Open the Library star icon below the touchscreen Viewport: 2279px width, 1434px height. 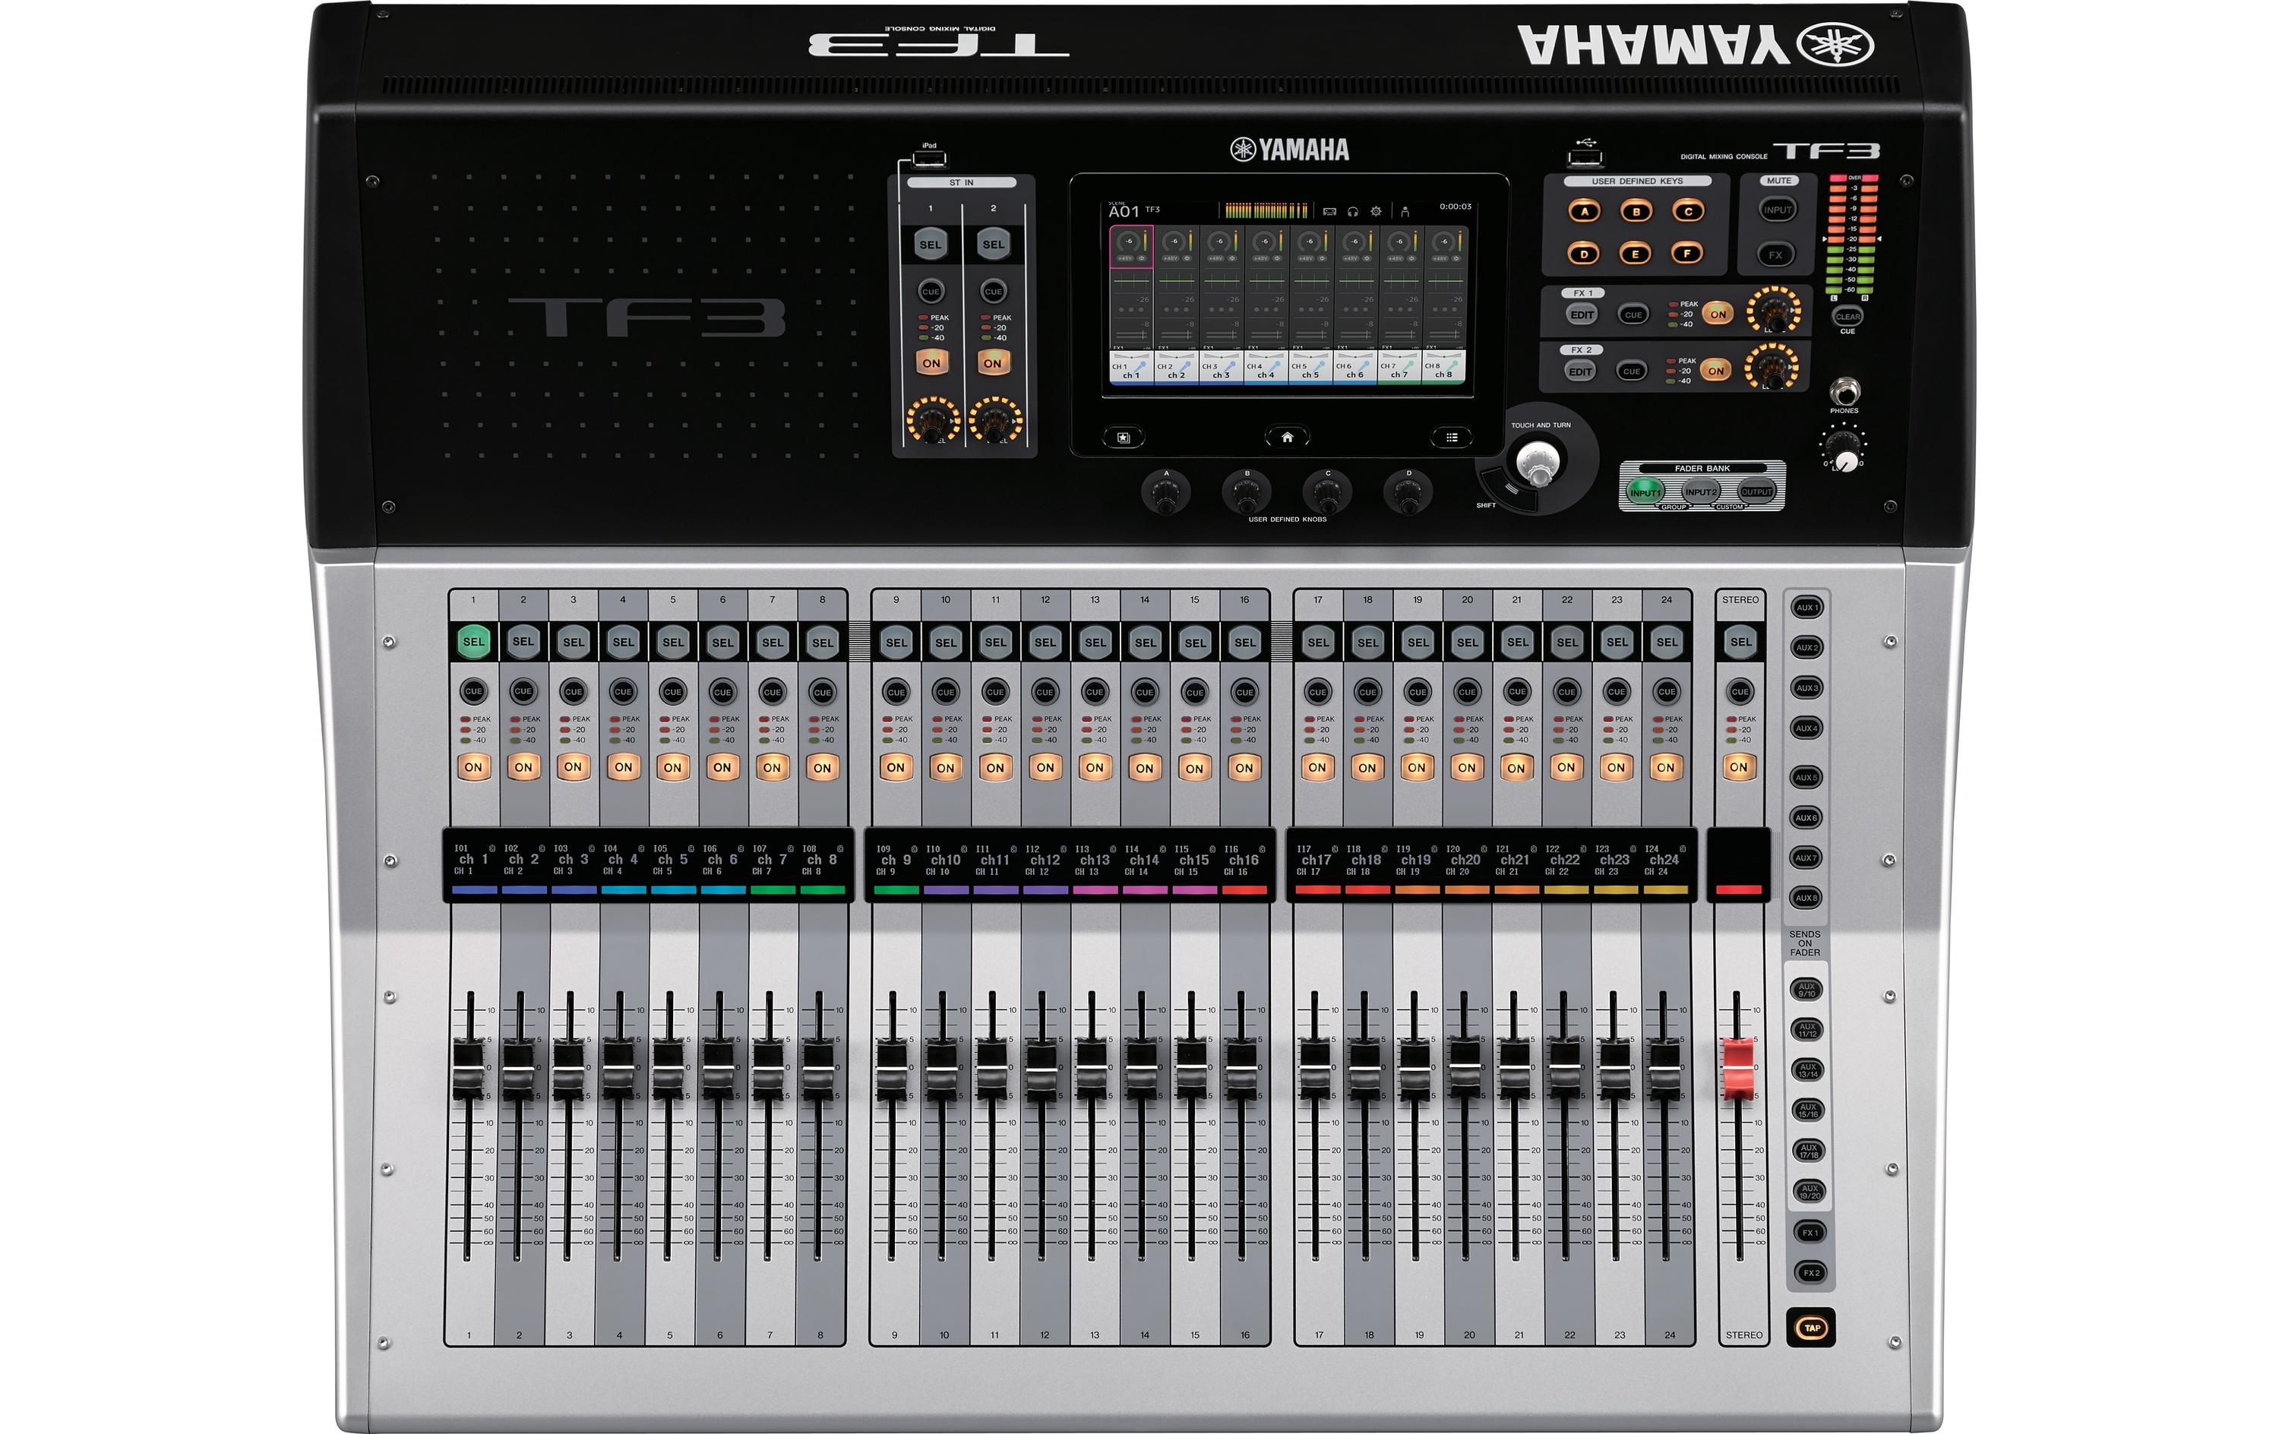click(x=1124, y=437)
